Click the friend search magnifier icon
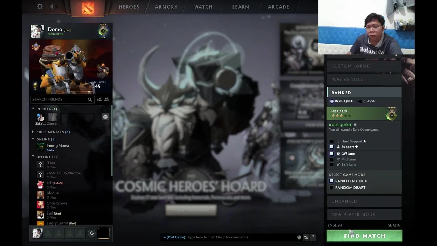437x246 pixels. 90,99
